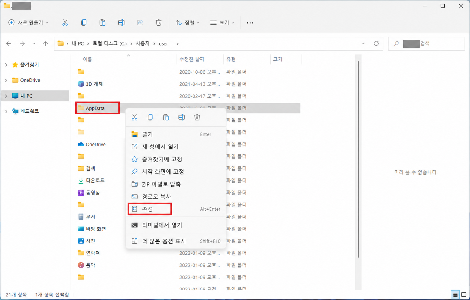Open the 보기 view dropdown
The width and height of the screenshot is (470, 300).
(x=222, y=23)
